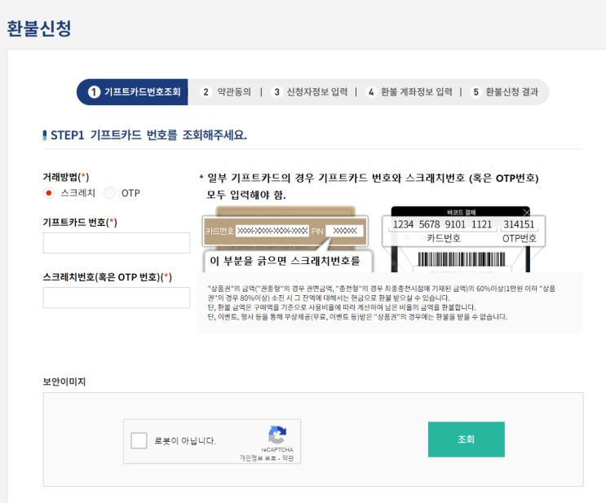Image resolution: width=606 pixels, height=503 pixels.
Task: Click the 환불신청 page heading
Action: 39,29
